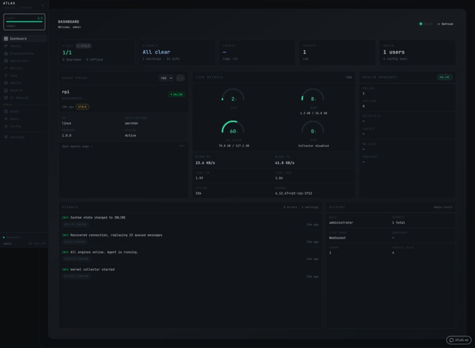475x348 pixels.
Task: Click the Fleet 1/1 status card in sidebar
Action: point(24,22)
